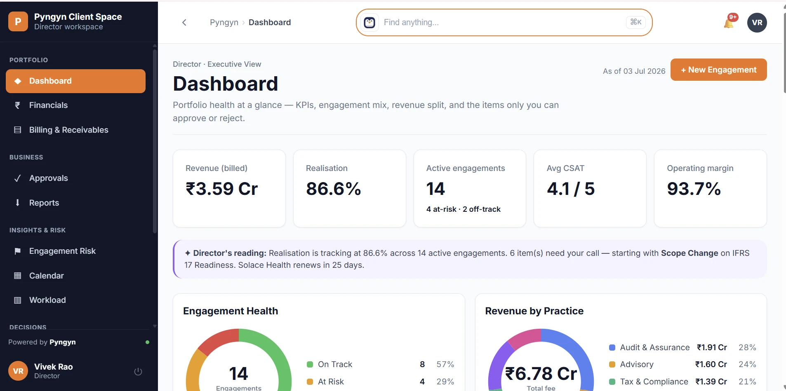This screenshot has width=786, height=391.
Task: Open the notifications bell
Action: 729,23
